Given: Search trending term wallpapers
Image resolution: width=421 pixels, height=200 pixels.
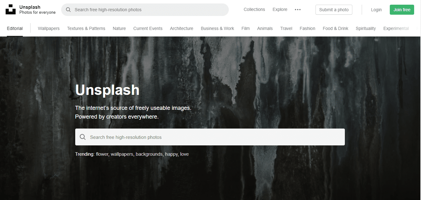Looking at the screenshot, I should (122, 154).
